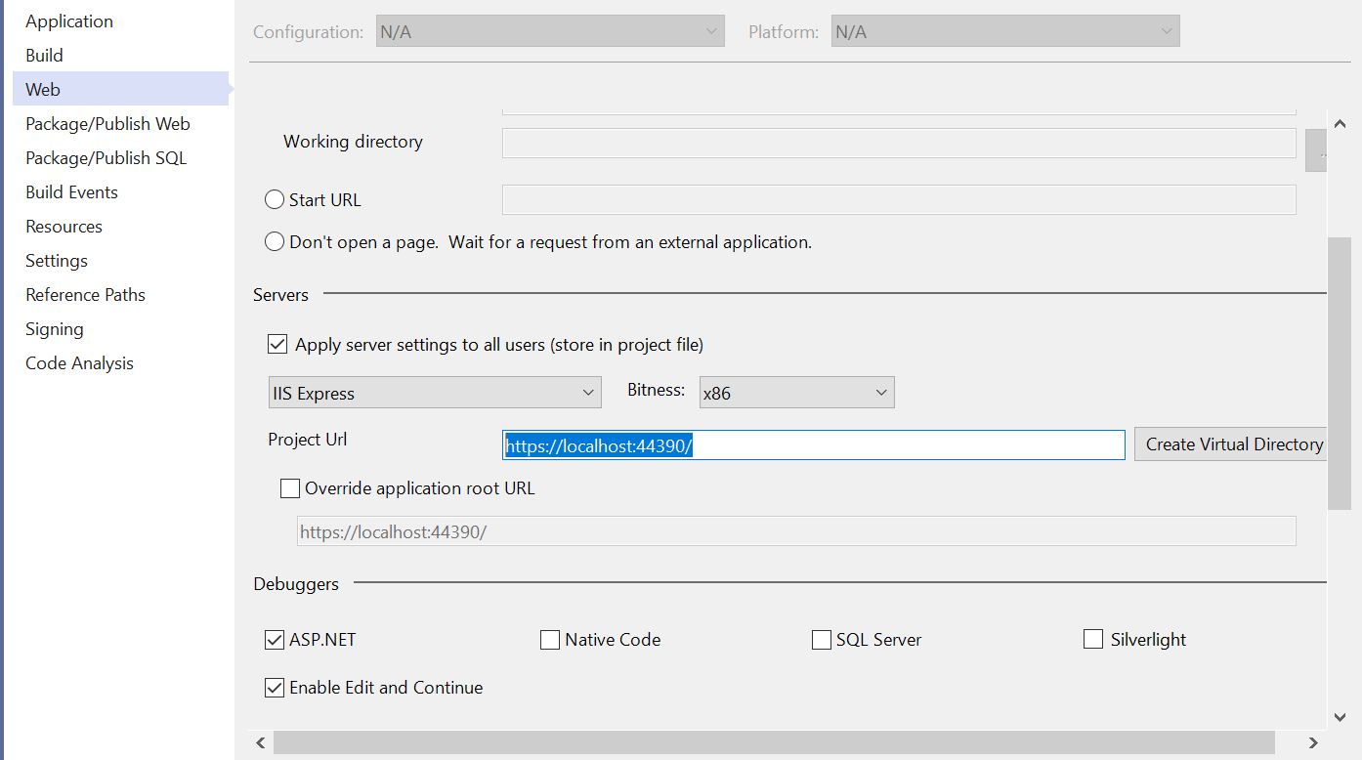Select the Start URL radio option

(x=275, y=200)
